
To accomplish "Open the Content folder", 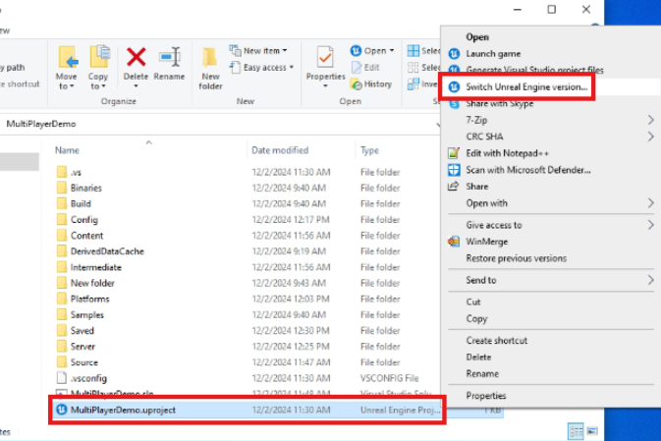I will 86,236.
